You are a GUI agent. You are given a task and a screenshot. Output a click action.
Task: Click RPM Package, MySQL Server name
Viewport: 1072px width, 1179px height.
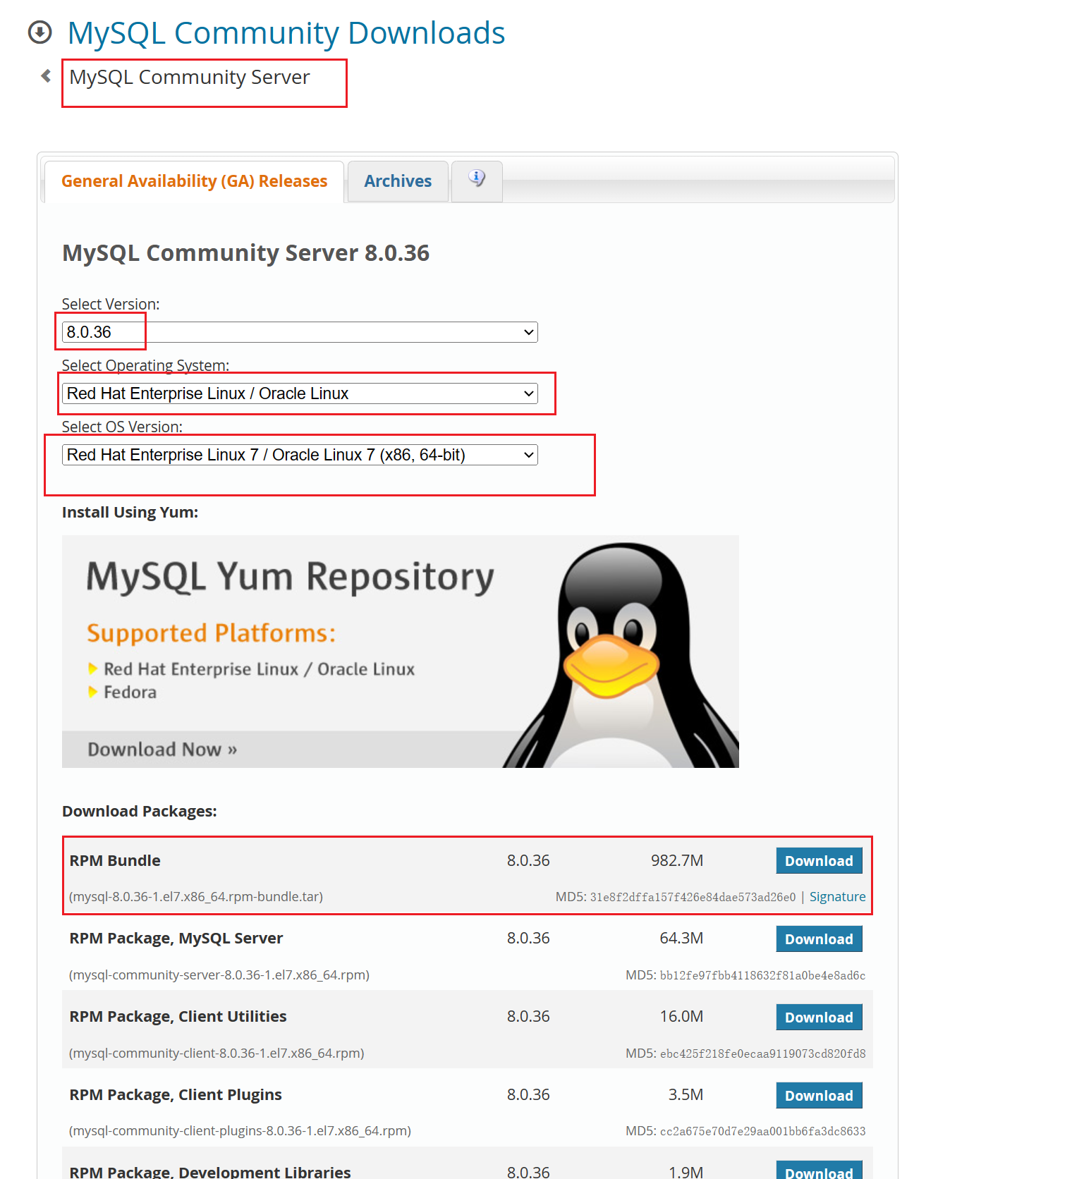(x=176, y=939)
